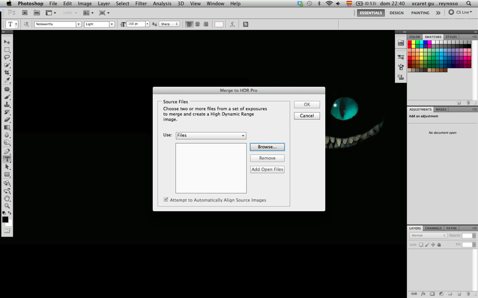Select the Lasso tool
This screenshot has height=298, width=478.
(7, 57)
